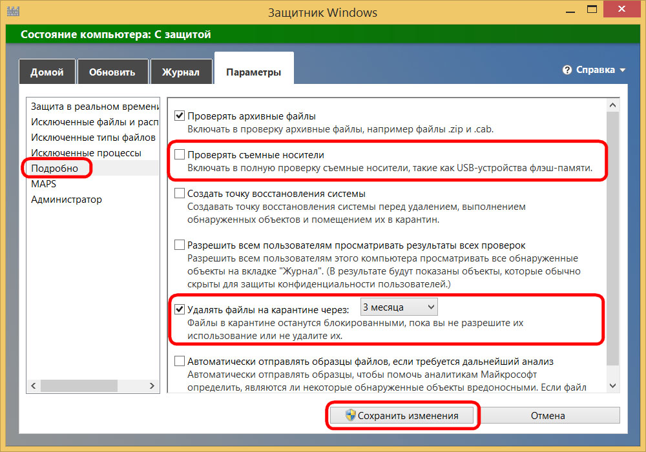Click the settings scroll up arrow
The height and width of the screenshot is (452, 646).
pyautogui.click(x=612, y=105)
